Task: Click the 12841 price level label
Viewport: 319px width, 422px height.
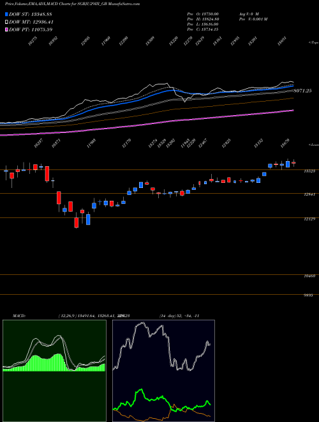Action: pyautogui.click(x=308, y=194)
